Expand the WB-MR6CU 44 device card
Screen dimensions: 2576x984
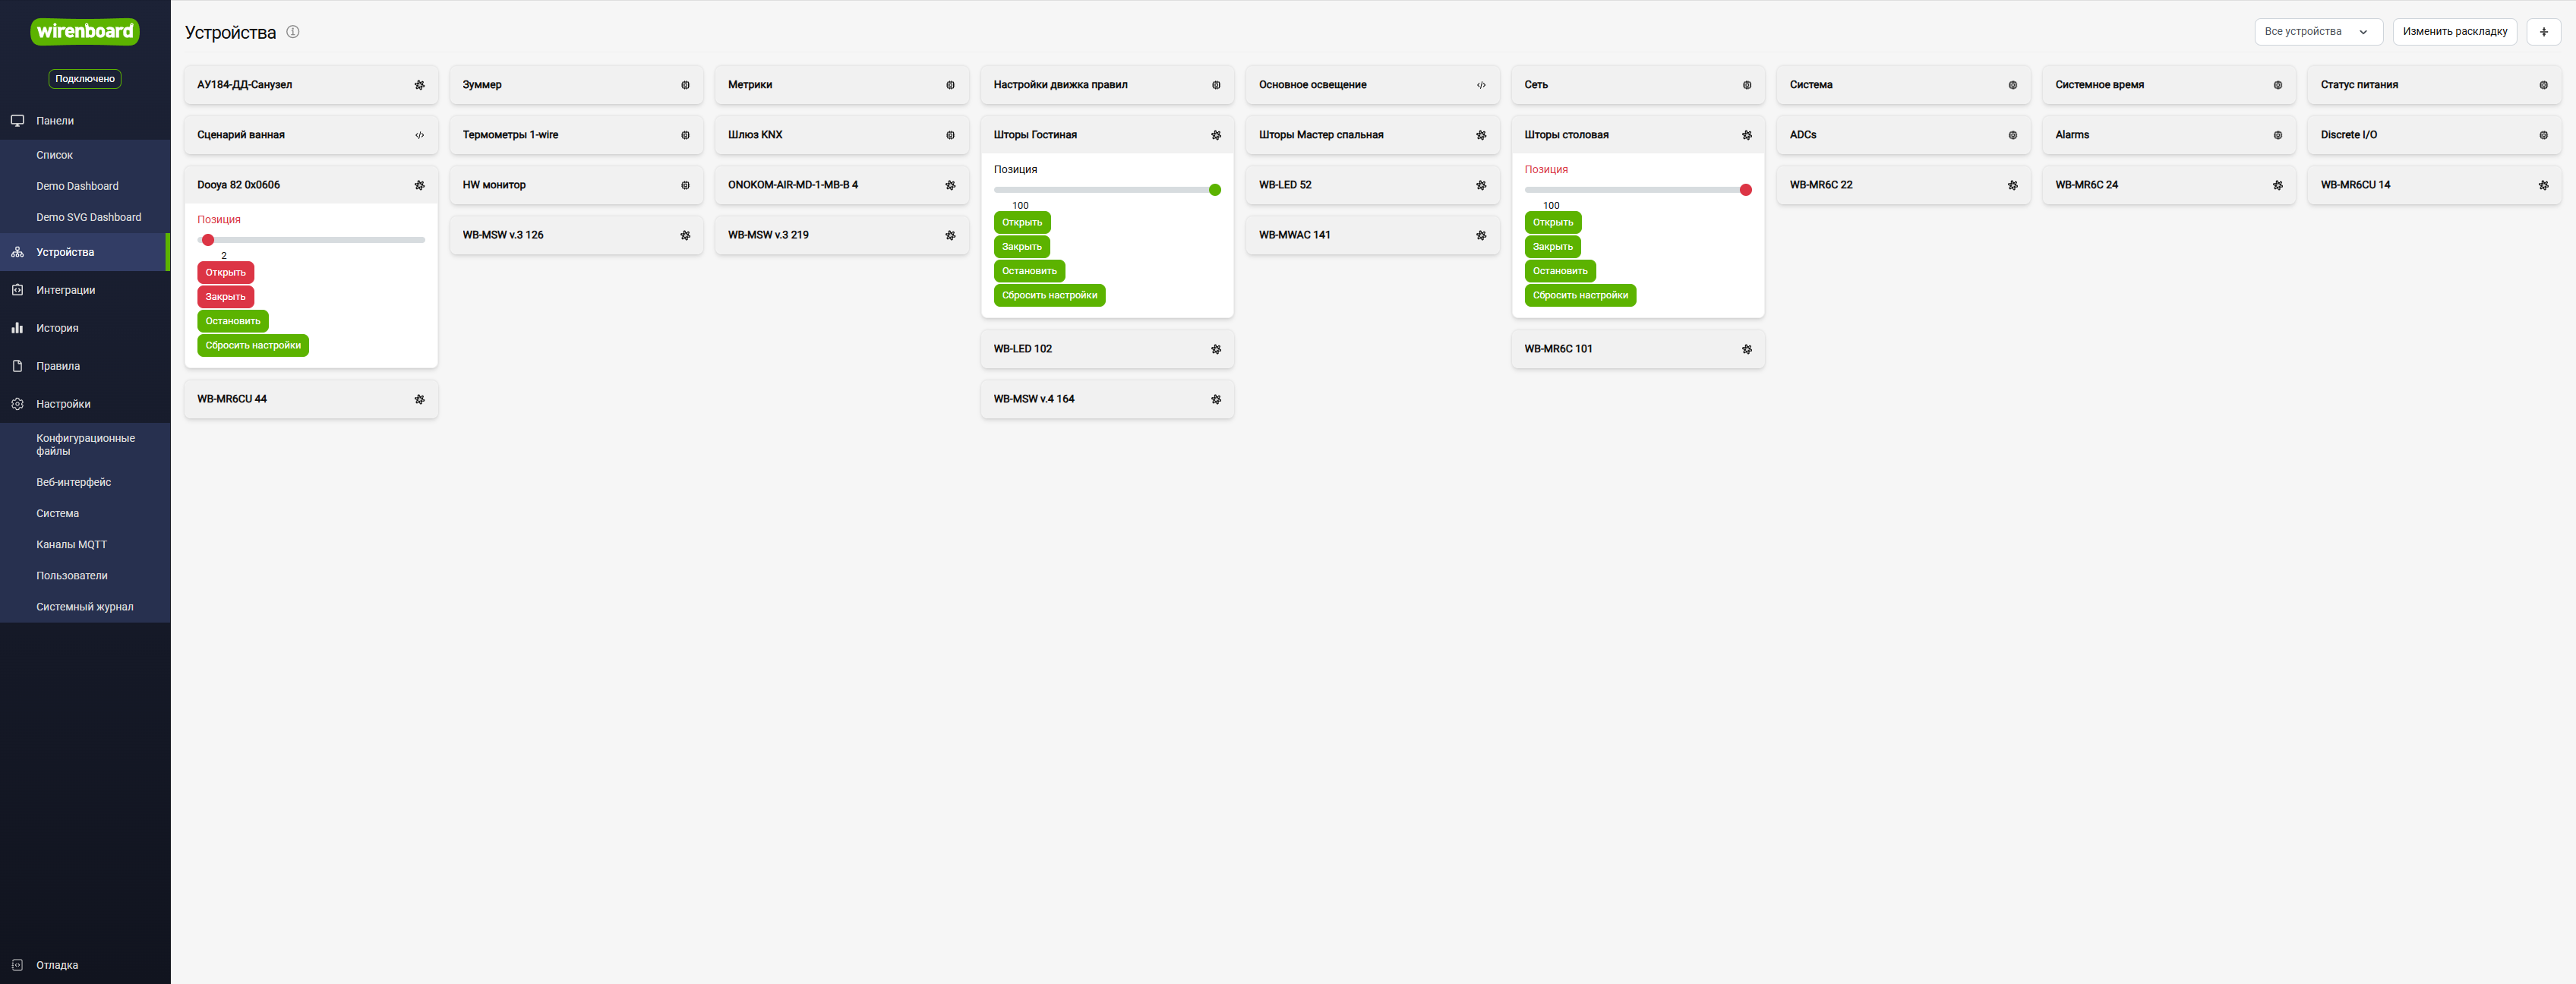click(311, 399)
